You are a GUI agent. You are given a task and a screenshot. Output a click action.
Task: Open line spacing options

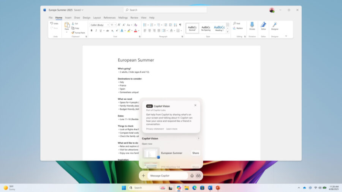165,31
